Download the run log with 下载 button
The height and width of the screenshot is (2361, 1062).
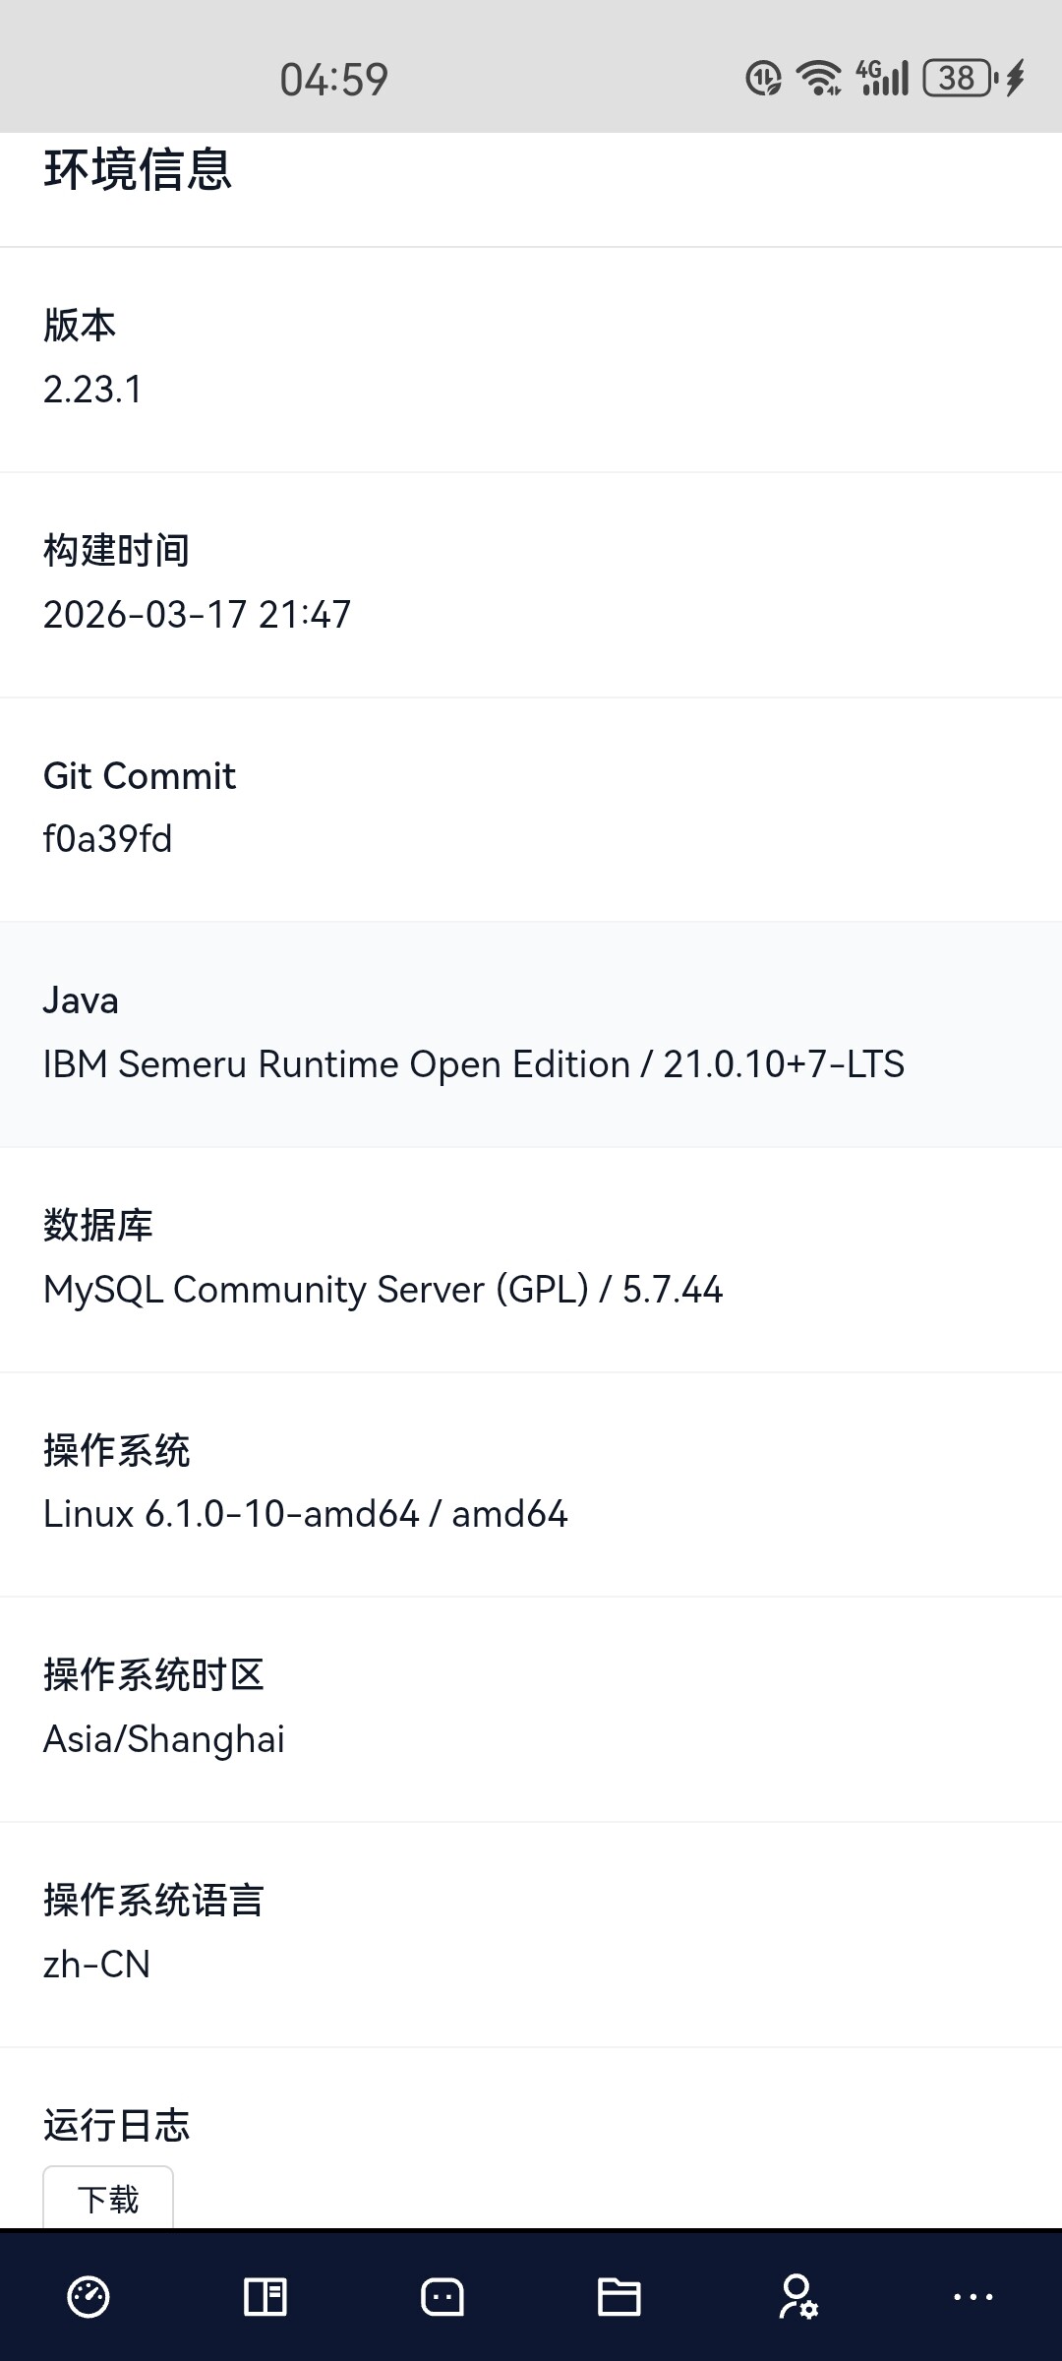(108, 2199)
